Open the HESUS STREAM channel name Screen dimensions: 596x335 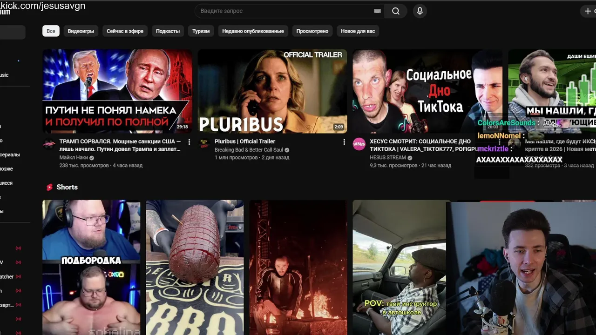(x=388, y=158)
